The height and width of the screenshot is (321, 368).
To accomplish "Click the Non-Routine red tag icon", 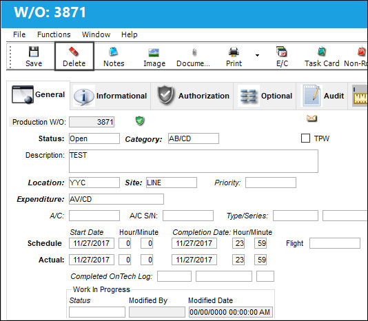I will 361,52.
